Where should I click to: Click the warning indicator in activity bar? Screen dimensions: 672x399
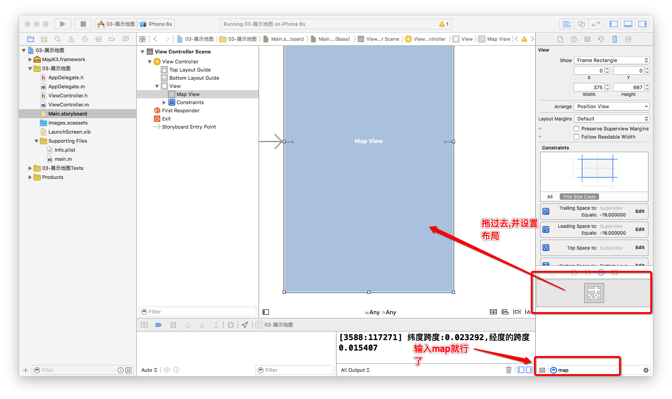coord(444,24)
